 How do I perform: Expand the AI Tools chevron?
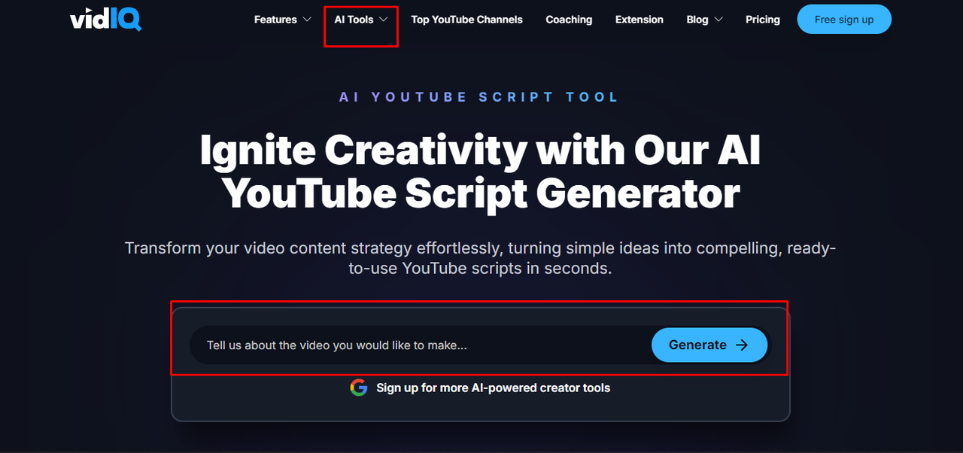tap(384, 20)
